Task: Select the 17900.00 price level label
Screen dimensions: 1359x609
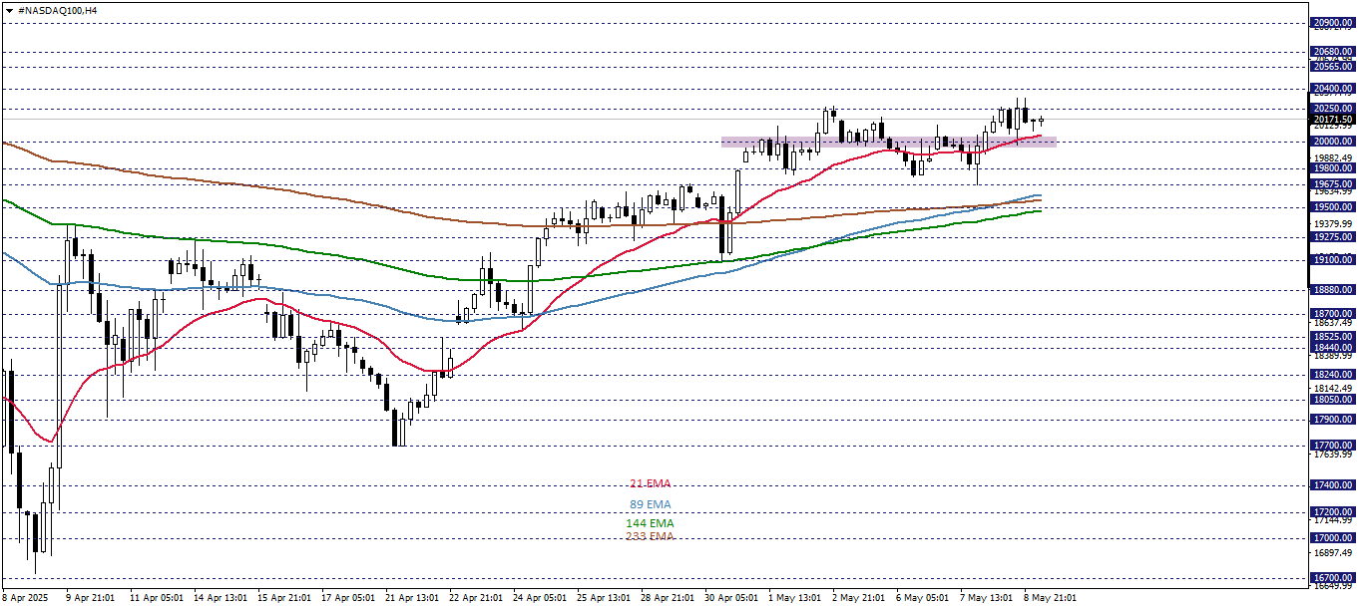Action: click(1334, 420)
